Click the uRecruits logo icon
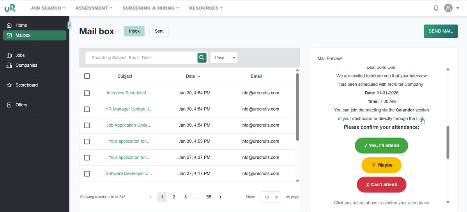This screenshot has width=467, height=212. (x=10, y=8)
